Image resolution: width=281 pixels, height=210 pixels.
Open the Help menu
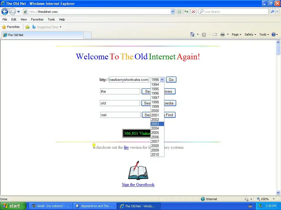click(62, 19)
